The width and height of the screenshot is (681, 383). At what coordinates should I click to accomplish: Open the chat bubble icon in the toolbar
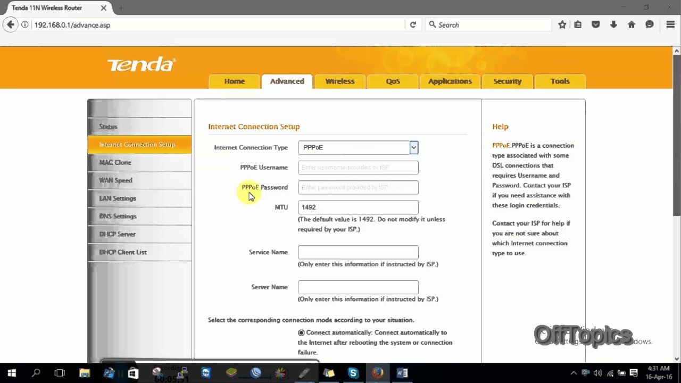[650, 24]
